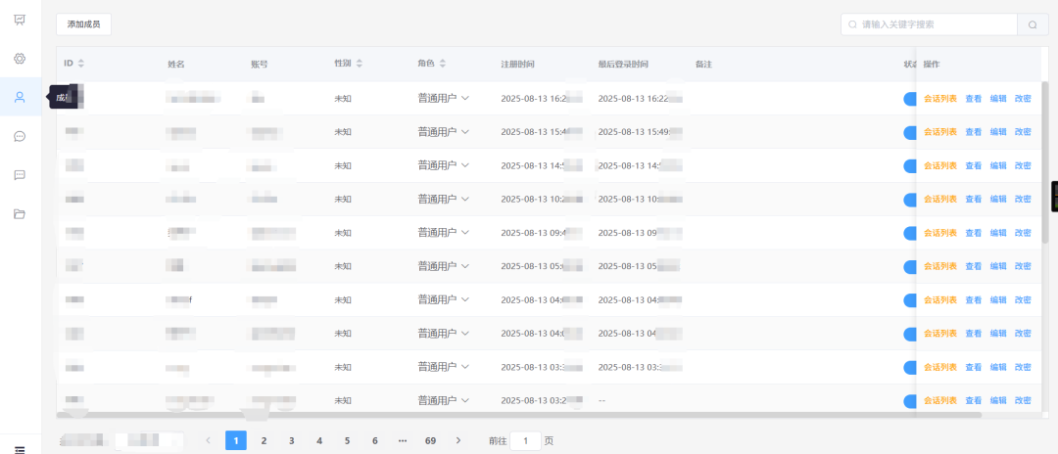Jump to last page 69

pyautogui.click(x=430, y=440)
